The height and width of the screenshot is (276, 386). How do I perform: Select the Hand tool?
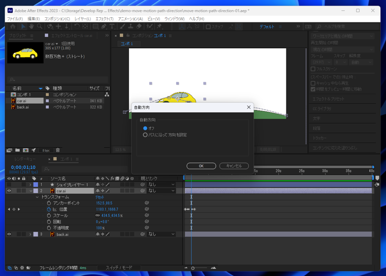[x=31, y=26]
